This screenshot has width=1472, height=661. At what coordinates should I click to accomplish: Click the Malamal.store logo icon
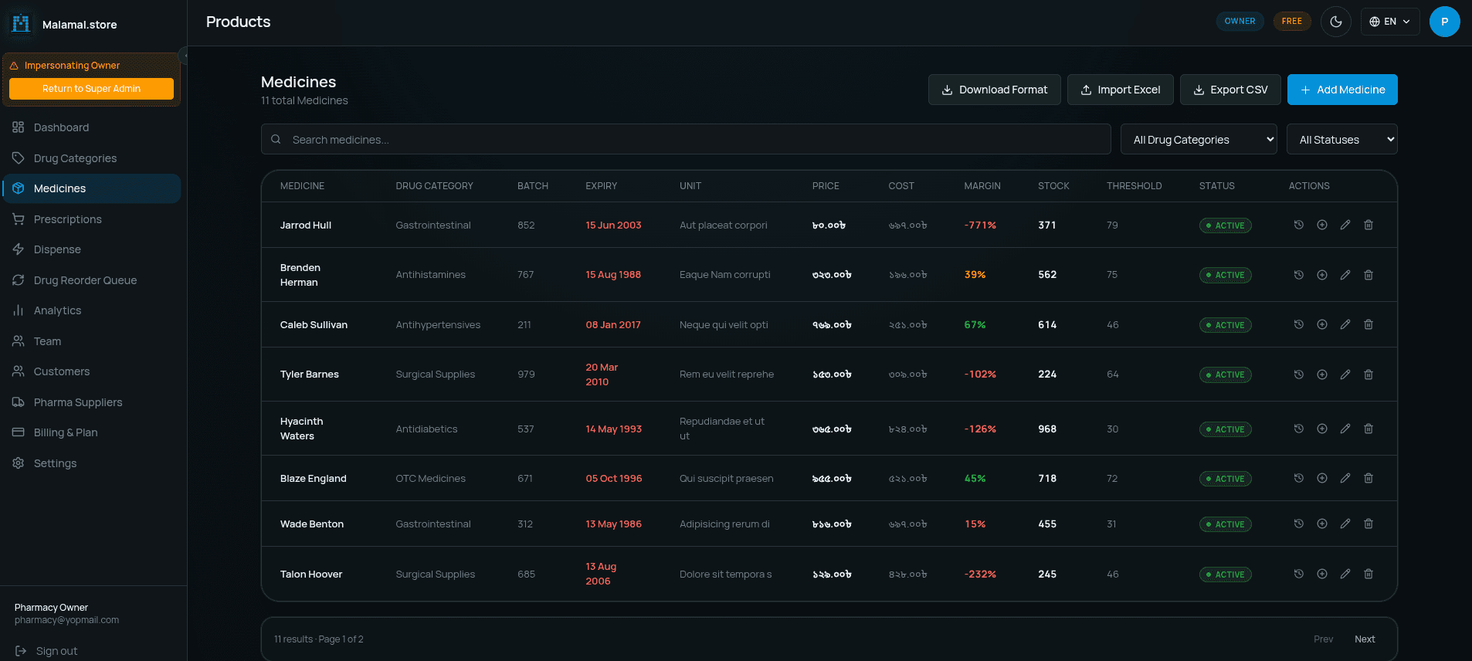(21, 24)
